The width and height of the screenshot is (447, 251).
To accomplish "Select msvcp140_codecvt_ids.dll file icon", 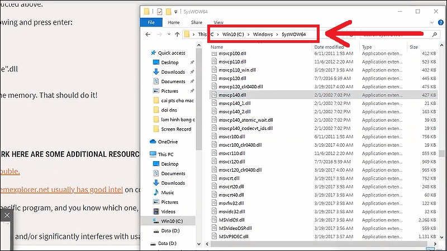I will (215, 128).
